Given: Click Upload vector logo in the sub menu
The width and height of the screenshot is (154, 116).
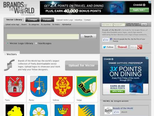Looking at the screenshot, I should (12, 24).
